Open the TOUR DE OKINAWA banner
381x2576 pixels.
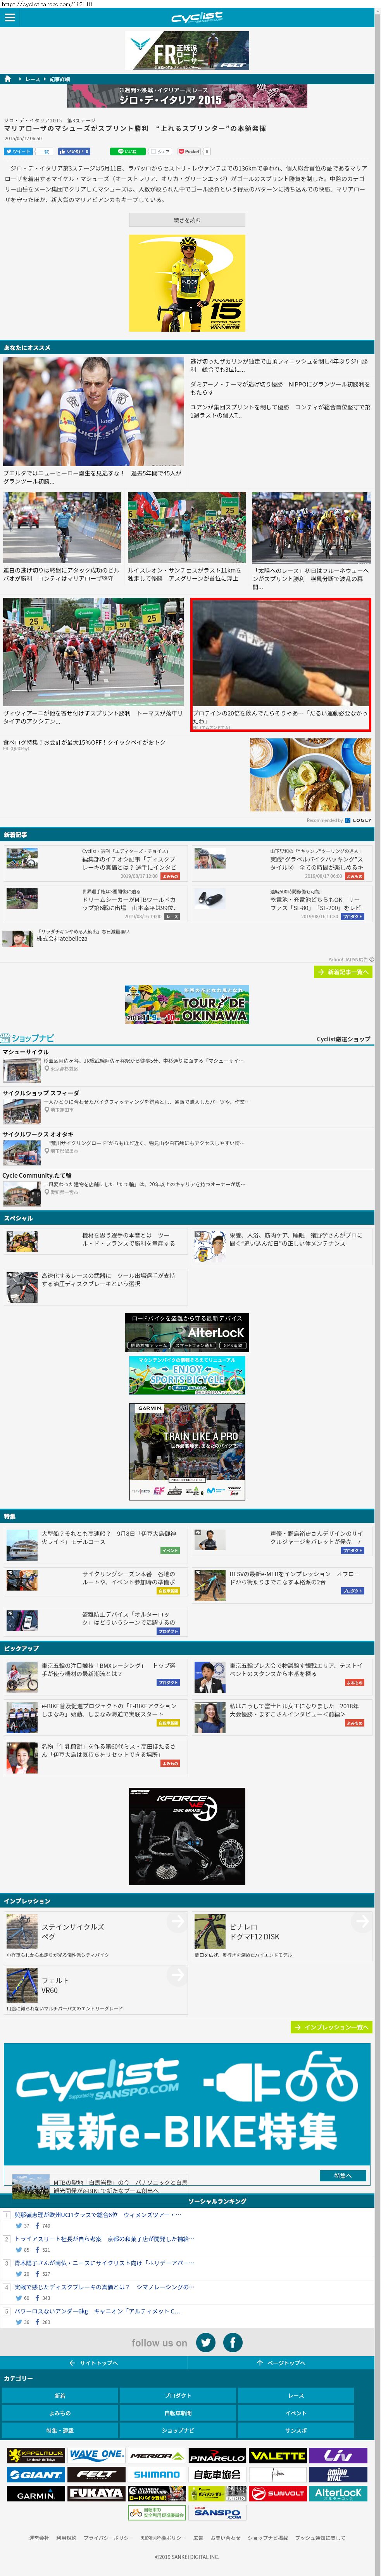186,1005
